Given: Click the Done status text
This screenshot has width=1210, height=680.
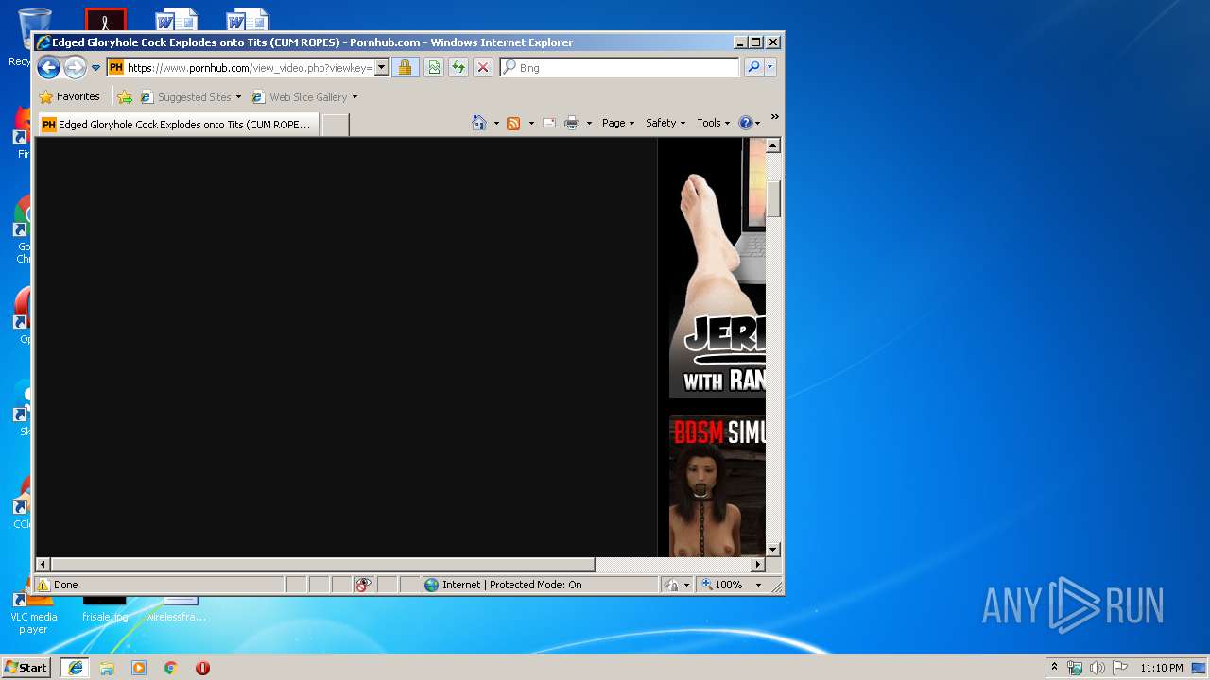Looking at the screenshot, I should [x=66, y=585].
